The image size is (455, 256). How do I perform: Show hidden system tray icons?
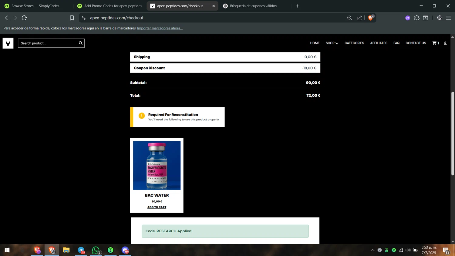372,250
